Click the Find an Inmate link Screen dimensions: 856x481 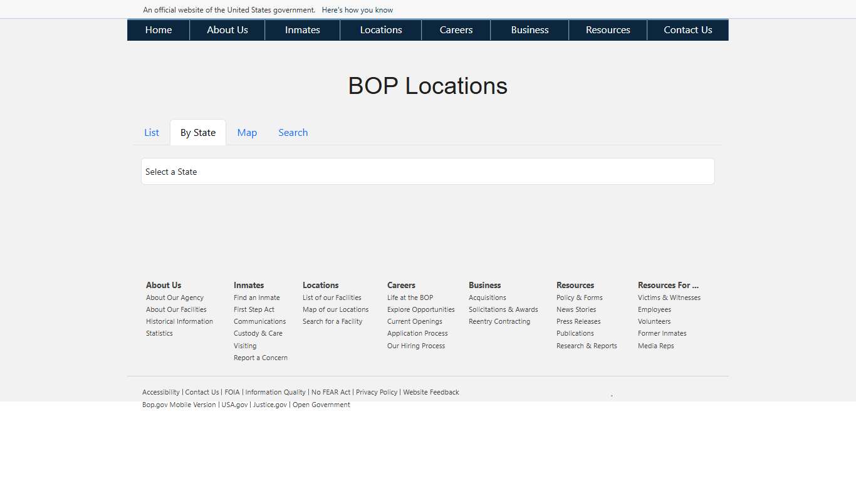(x=256, y=297)
